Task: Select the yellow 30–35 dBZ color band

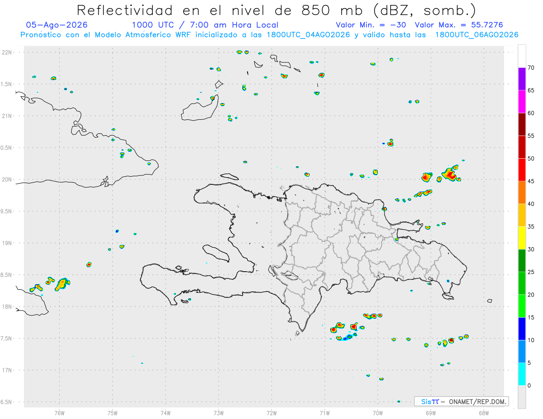Action: 522,238
